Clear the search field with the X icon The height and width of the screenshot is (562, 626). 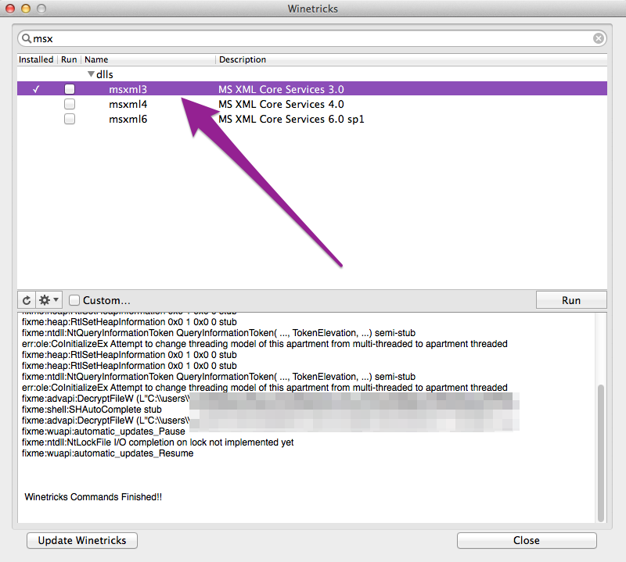(598, 38)
